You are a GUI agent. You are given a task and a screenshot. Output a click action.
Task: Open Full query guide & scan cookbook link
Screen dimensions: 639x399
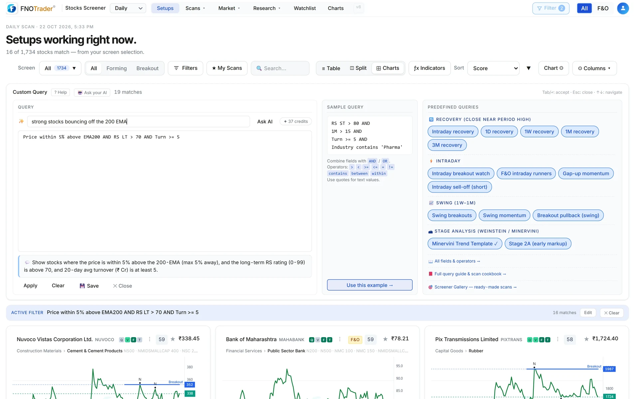(470, 274)
